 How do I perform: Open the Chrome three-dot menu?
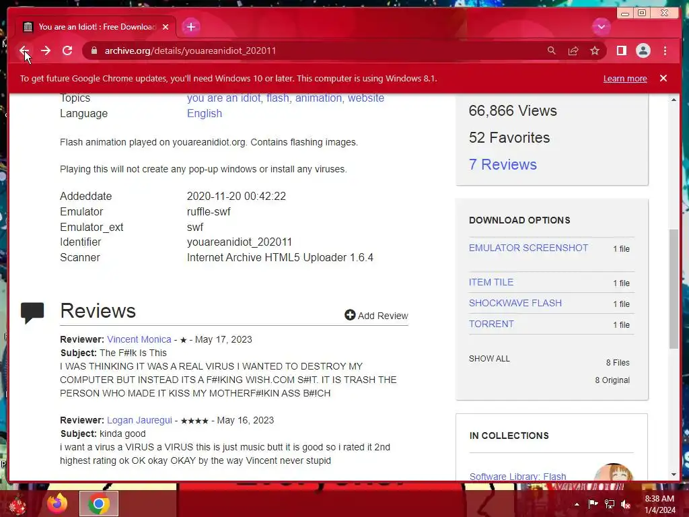click(665, 50)
